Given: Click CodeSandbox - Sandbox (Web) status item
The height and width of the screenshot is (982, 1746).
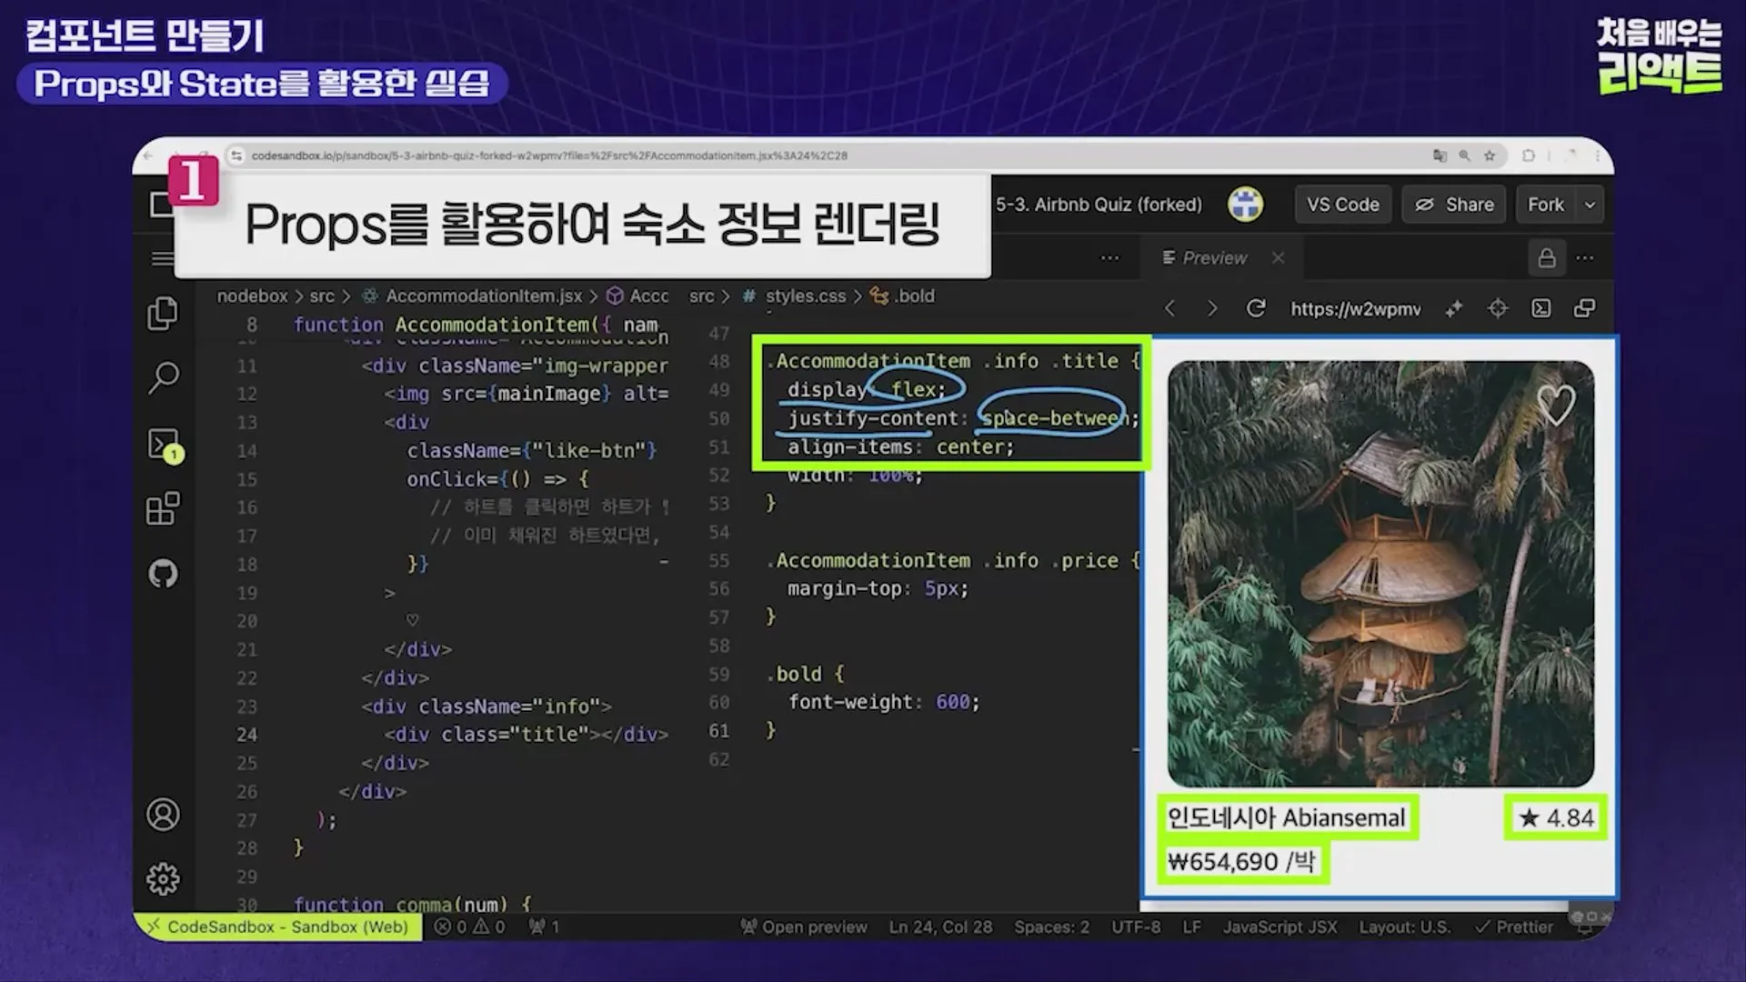Looking at the screenshot, I should [278, 927].
